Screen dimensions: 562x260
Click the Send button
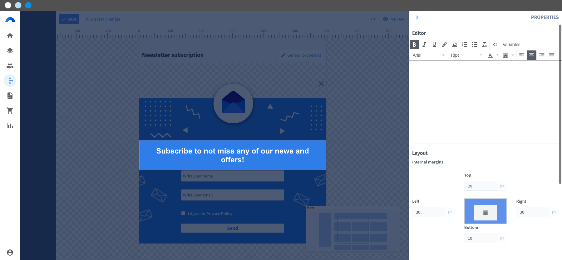(x=233, y=228)
